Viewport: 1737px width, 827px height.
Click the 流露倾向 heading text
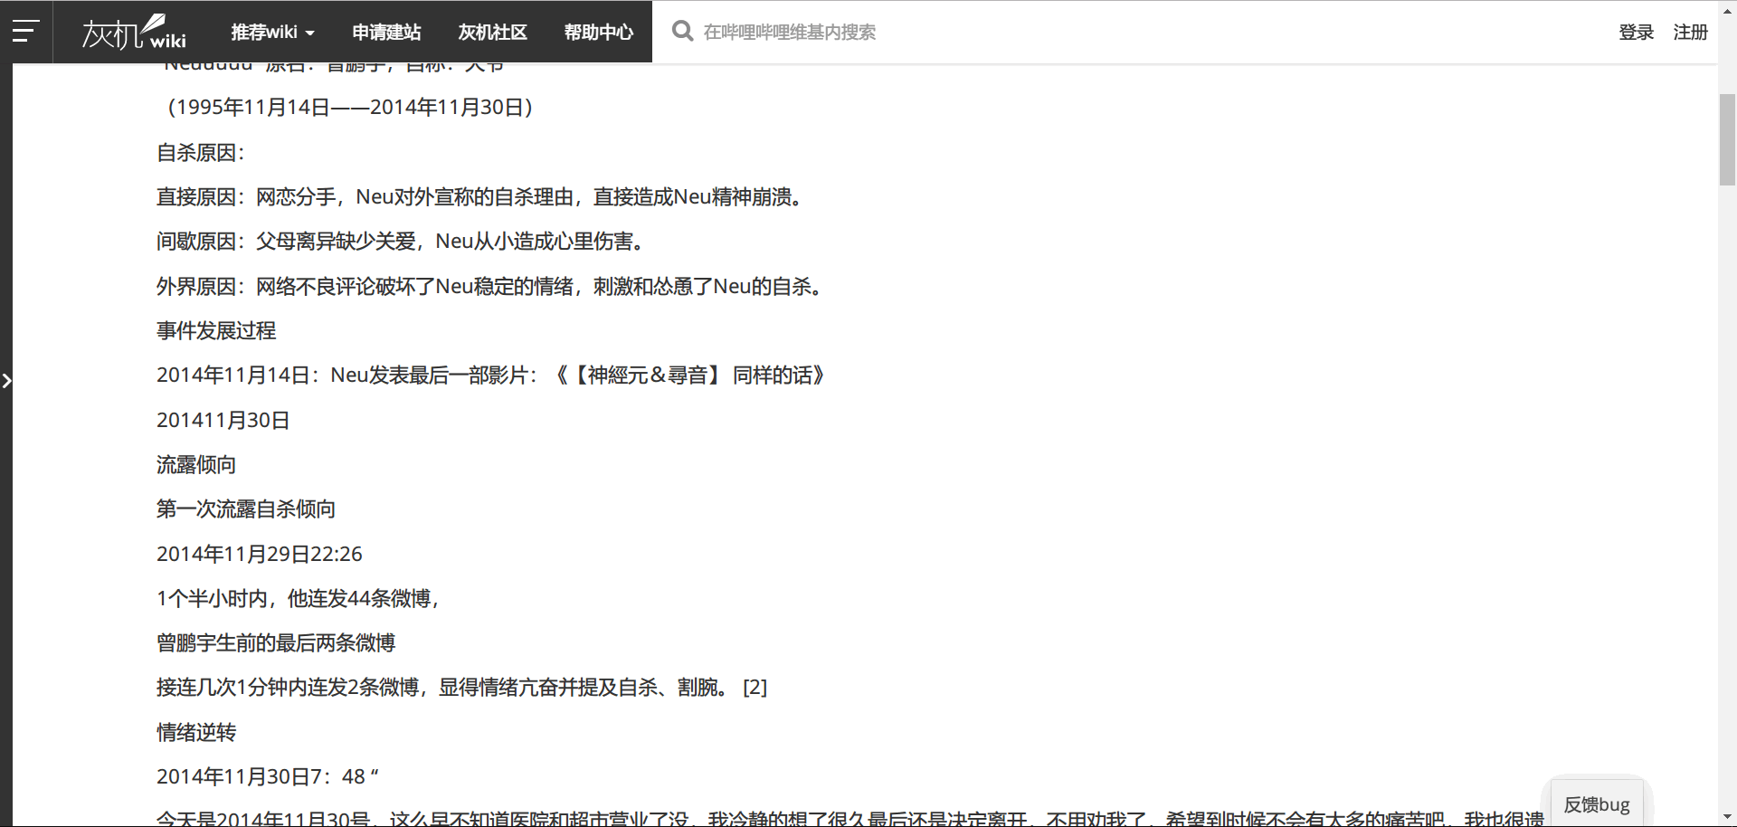(196, 465)
